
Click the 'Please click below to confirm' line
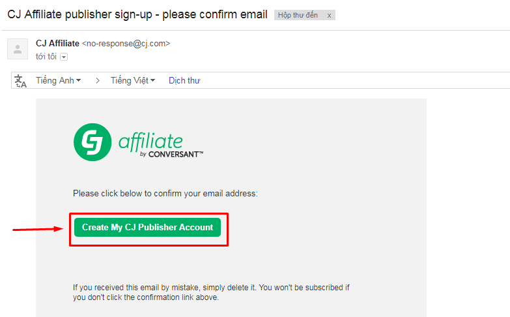[x=165, y=194]
